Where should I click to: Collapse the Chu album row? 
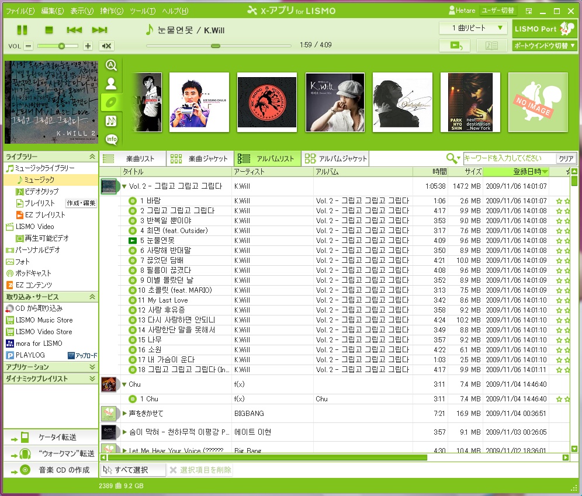pos(124,384)
